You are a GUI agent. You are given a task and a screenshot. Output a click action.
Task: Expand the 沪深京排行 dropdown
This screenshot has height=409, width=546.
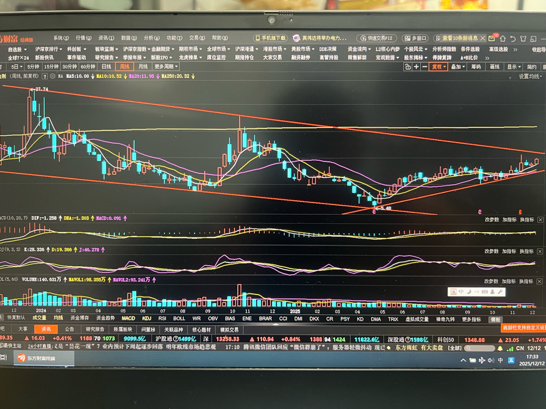49,50
